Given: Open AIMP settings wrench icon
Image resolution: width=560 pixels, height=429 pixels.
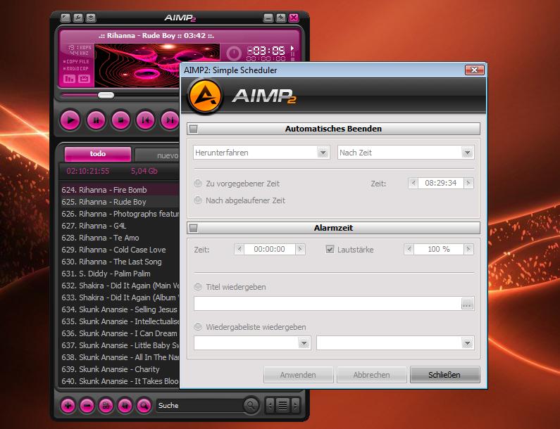Looking at the screenshot, I should pos(78,18).
